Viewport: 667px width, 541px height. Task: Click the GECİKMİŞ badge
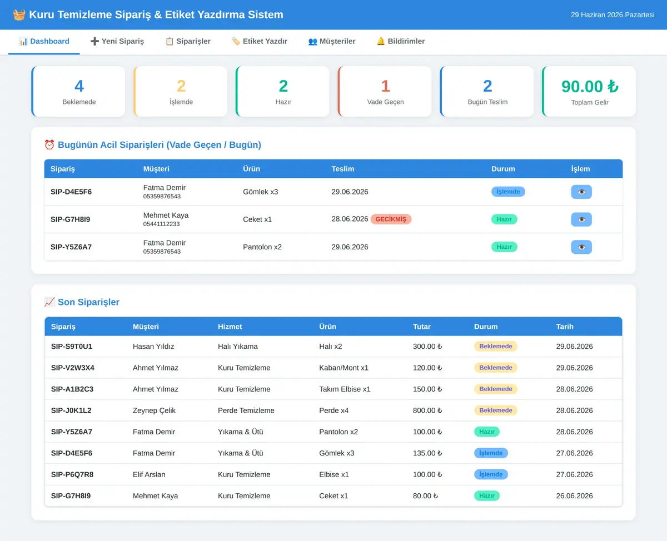(x=391, y=219)
